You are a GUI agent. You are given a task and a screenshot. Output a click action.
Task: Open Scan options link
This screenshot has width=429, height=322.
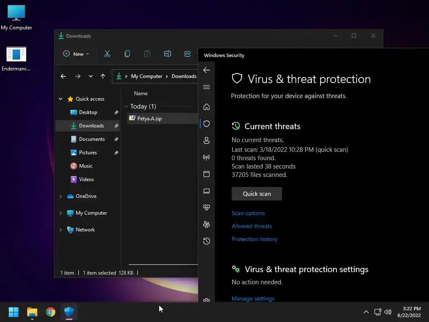click(x=248, y=213)
